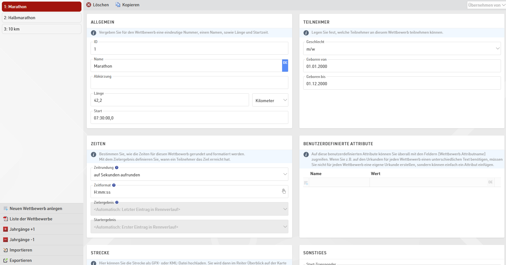Viewport: 506px width, 265px height.
Task: Select the Halbmarathon contest in sidebar
Action: pyautogui.click(x=42, y=18)
